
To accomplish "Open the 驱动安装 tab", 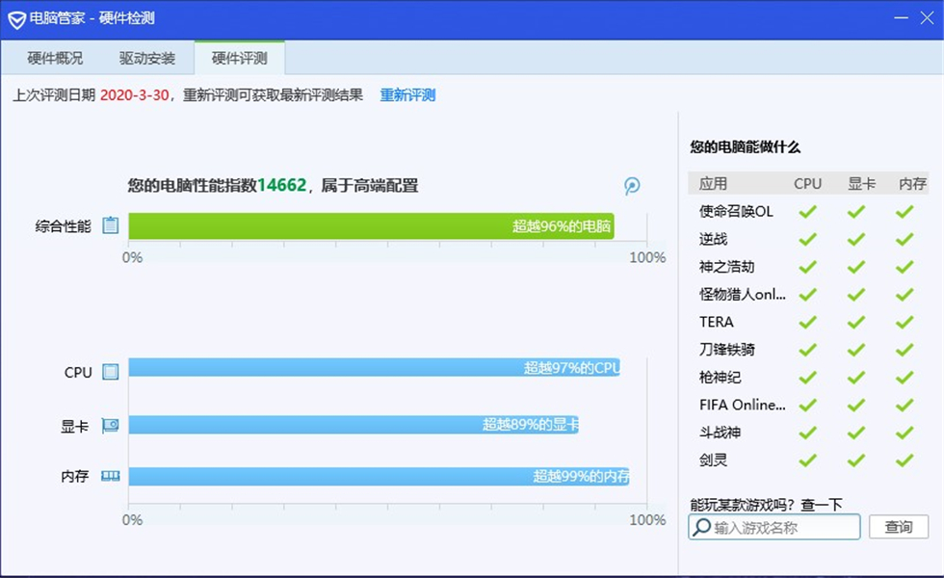I will pos(147,58).
